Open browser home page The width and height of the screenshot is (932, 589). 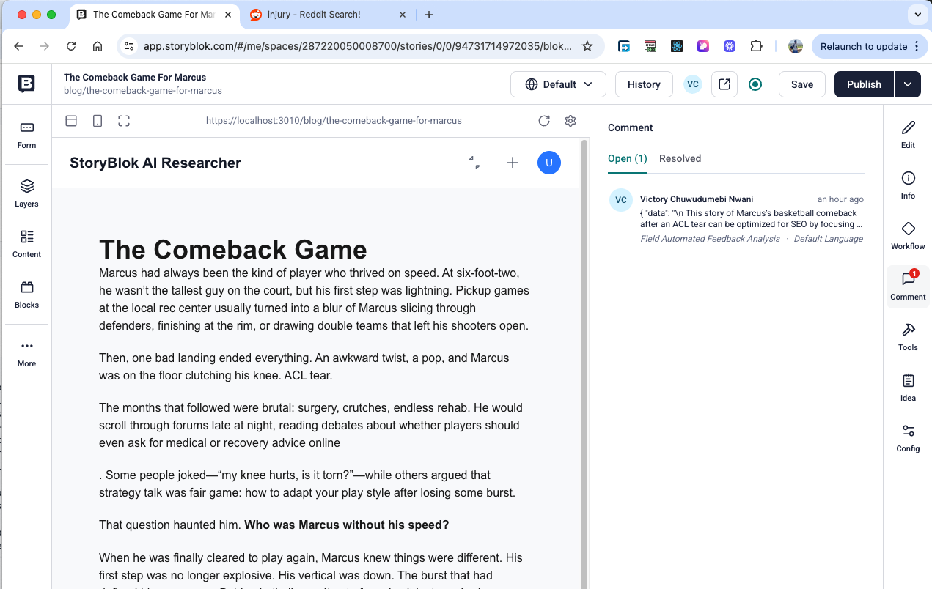[98, 46]
